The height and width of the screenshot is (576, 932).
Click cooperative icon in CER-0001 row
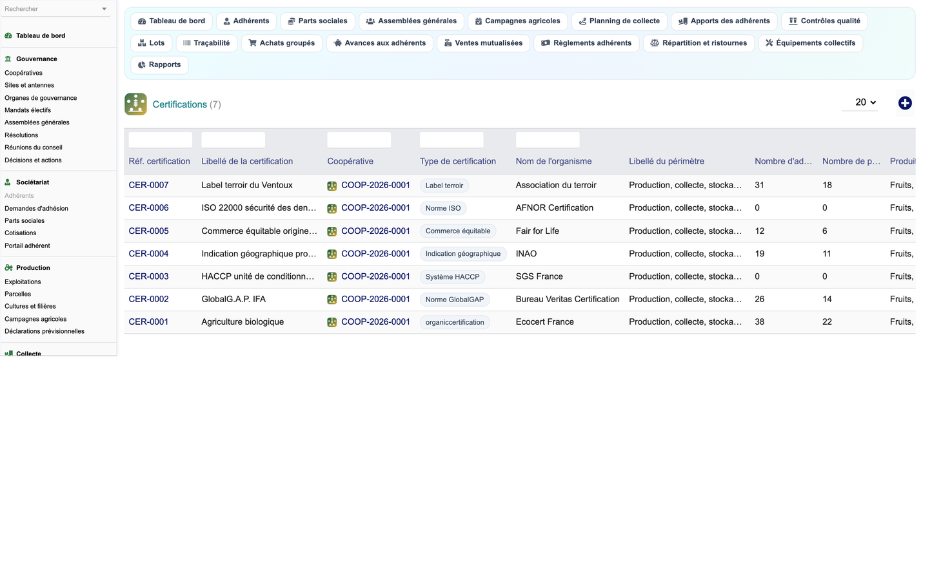pyautogui.click(x=332, y=322)
